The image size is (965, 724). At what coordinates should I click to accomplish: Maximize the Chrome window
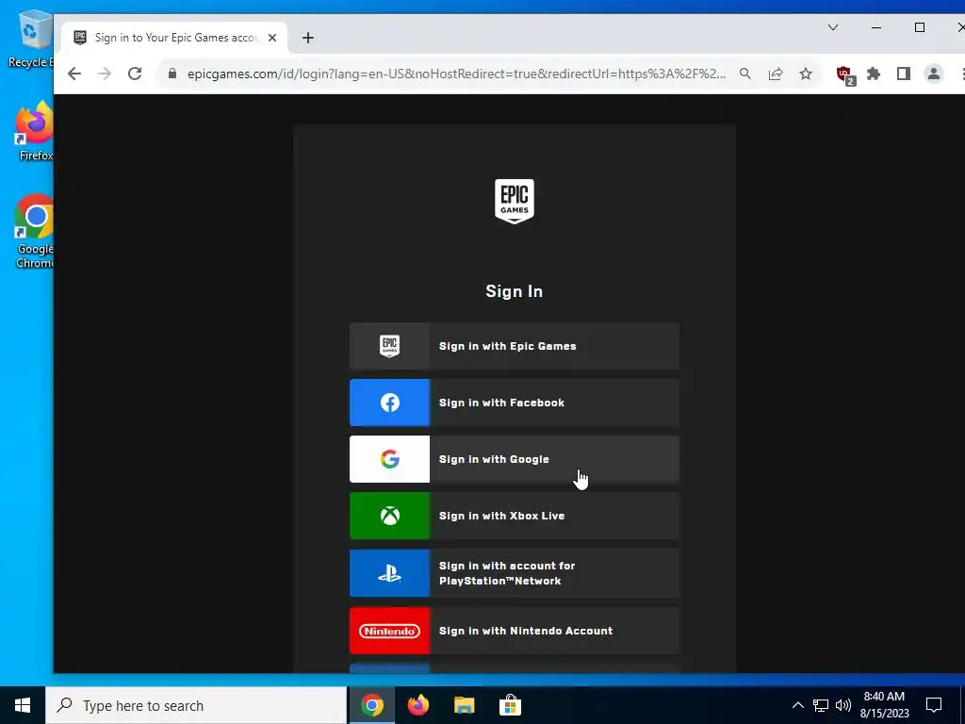tap(920, 27)
